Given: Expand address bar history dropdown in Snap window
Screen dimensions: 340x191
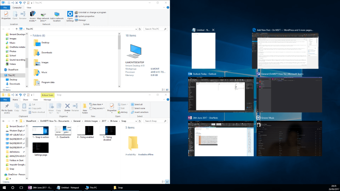Looking at the screenshot, I should click(x=136, y=121).
